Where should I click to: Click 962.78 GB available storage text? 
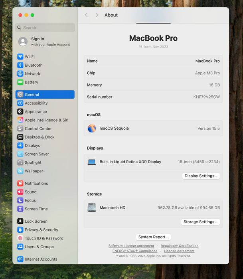(x=189, y=208)
